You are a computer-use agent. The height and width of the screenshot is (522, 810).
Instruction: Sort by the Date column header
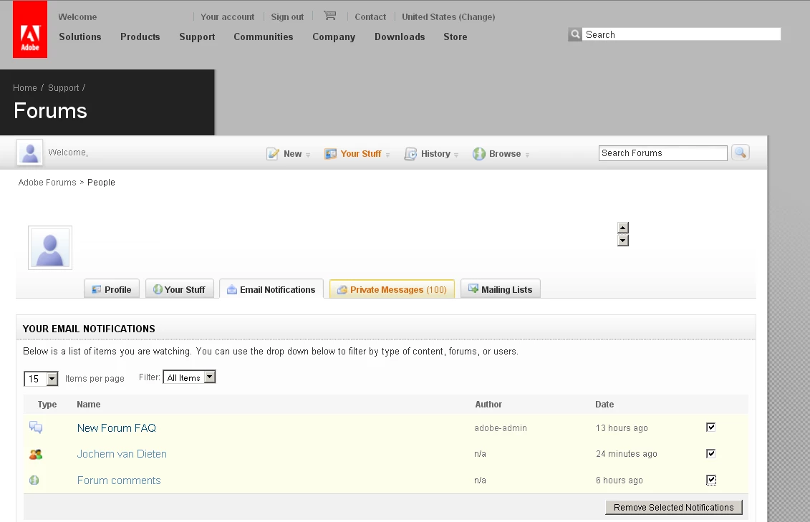click(x=604, y=405)
